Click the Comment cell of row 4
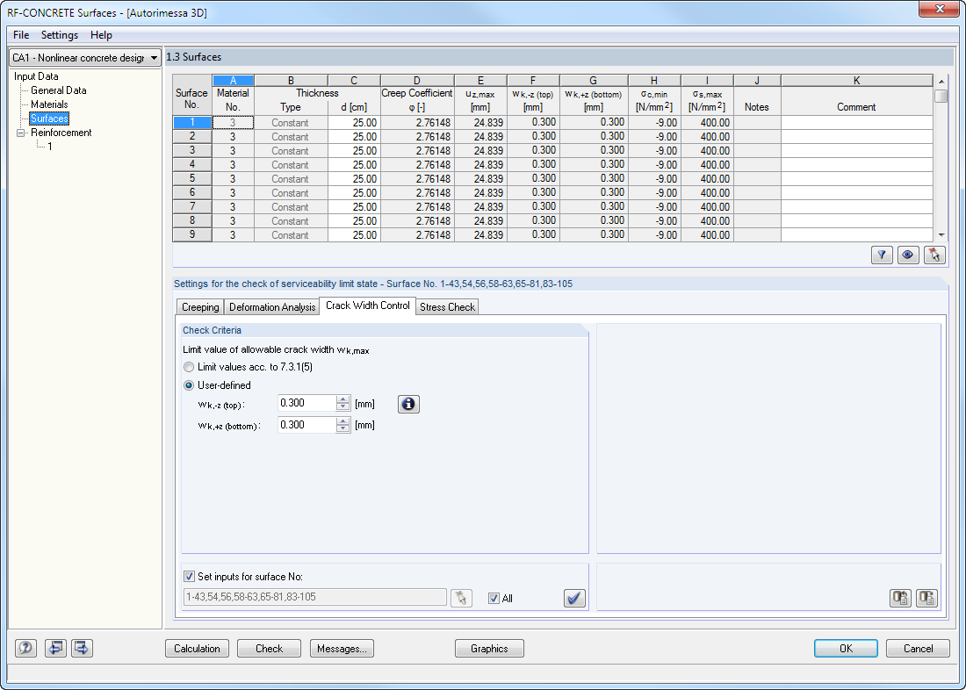This screenshot has height=690, width=966. point(856,164)
